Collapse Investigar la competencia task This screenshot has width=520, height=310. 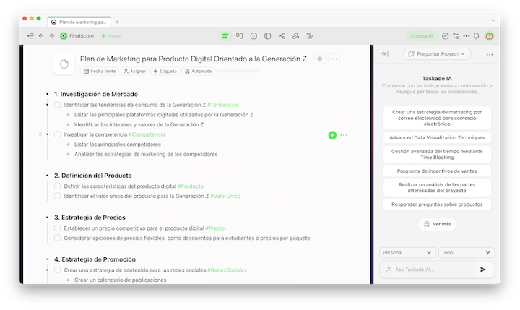[47, 134]
